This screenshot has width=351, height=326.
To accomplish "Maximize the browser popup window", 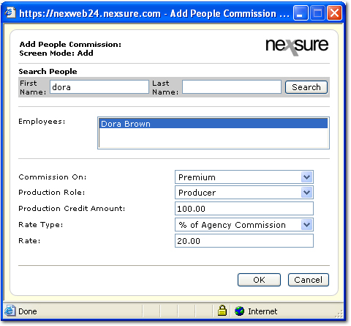I will pos(317,13).
